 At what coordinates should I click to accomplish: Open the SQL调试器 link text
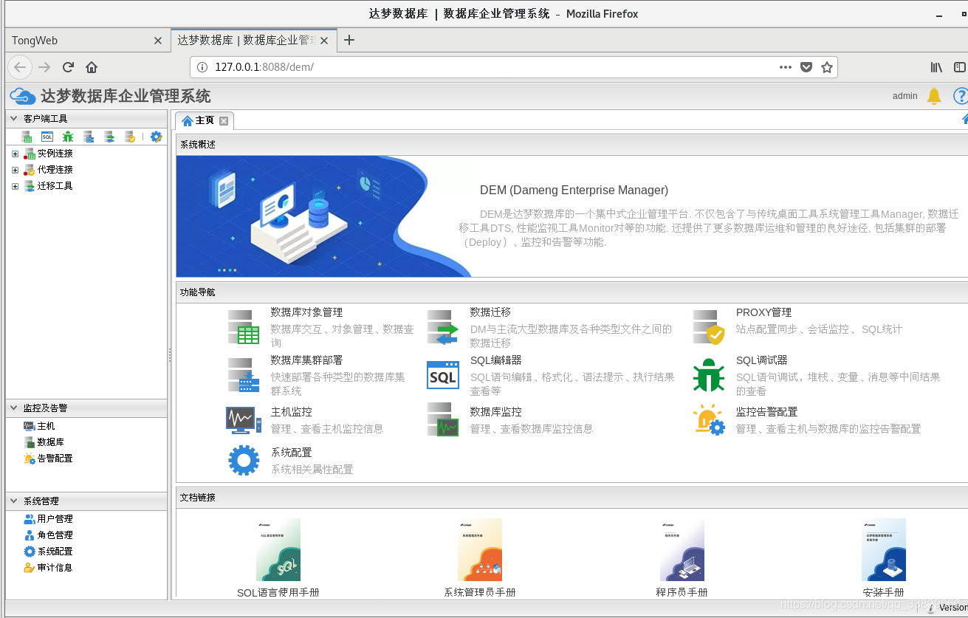coord(761,360)
